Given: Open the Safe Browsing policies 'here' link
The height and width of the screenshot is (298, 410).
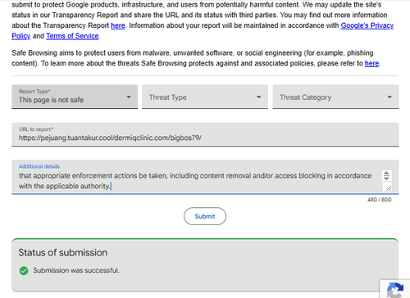Looking at the screenshot, I should 371,63.
